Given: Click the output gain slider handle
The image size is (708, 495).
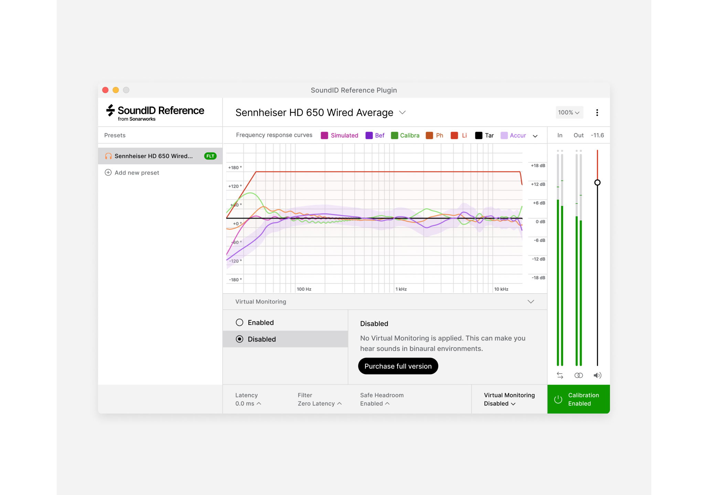Looking at the screenshot, I should pyautogui.click(x=597, y=183).
